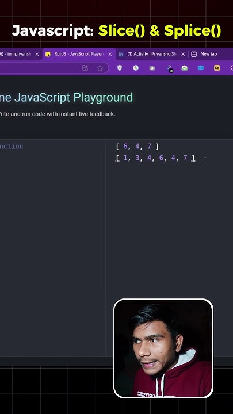Select the output line [ 6, 4, 7 ]
Viewport: 233px width, 414px height.
point(137,146)
